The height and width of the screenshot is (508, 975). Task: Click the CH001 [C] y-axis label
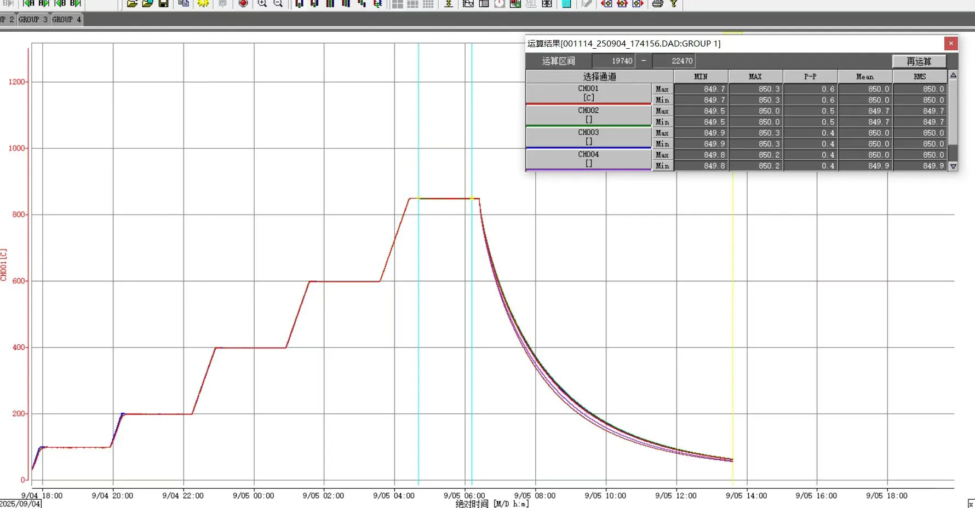click(4, 265)
